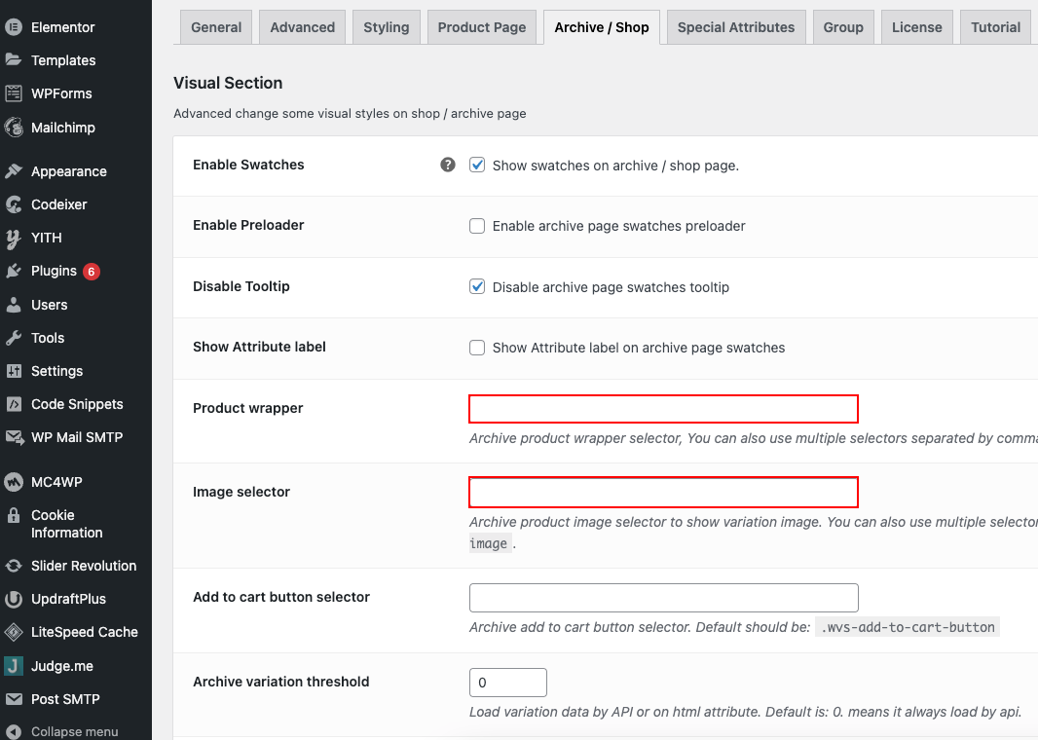Image resolution: width=1038 pixels, height=740 pixels.
Task: Click the YITH logo icon
Action: [x=14, y=239]
